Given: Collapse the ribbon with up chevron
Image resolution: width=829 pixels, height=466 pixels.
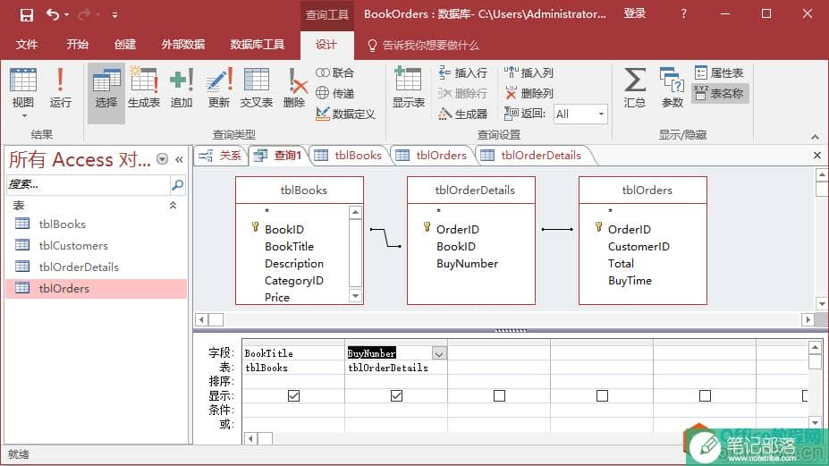Looking at the screenshot, I should (x=815, y=137).
